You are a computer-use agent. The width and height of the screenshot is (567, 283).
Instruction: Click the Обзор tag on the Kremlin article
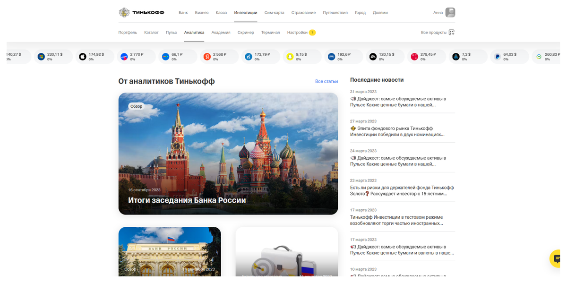tap(136, 106)
